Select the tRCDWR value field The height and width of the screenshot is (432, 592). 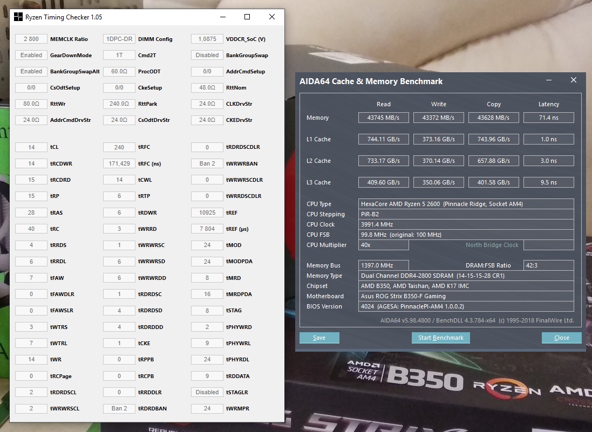point(31,163)
